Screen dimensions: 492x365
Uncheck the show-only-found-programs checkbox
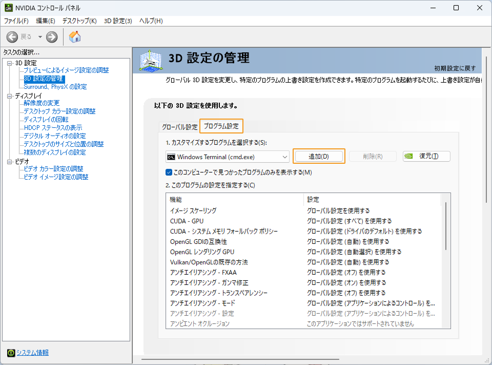click(x=168, y=172)
